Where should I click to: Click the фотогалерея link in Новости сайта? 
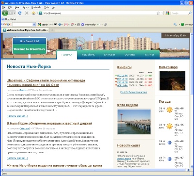(x=124, y=159)
